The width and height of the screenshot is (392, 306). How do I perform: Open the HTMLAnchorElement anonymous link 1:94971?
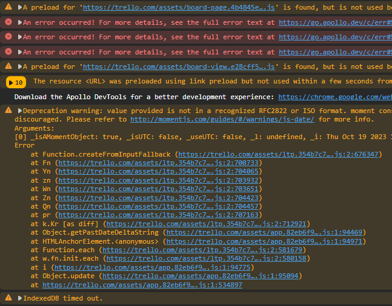tap(264, 241)
